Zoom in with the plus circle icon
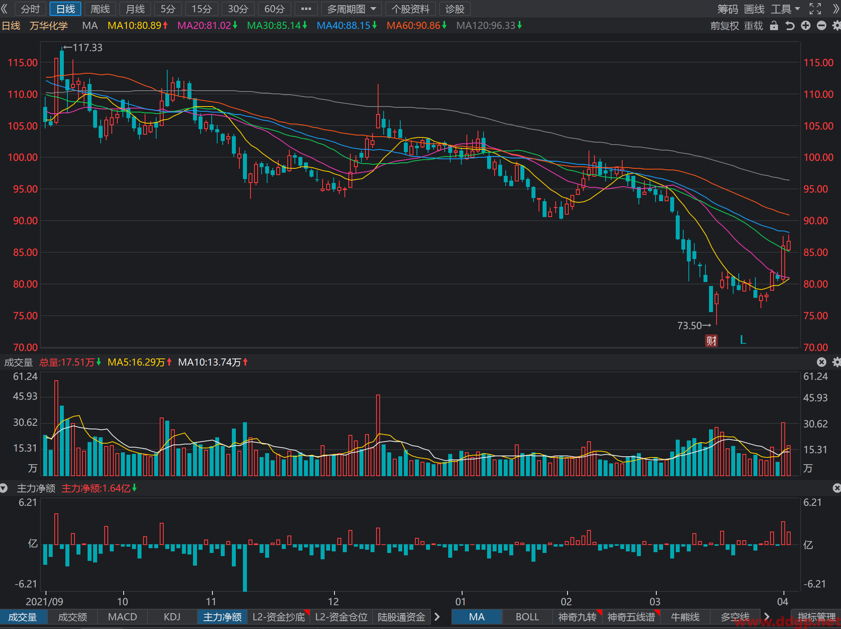Viewport: 841px width, 629px height. (x=806, y=26)
